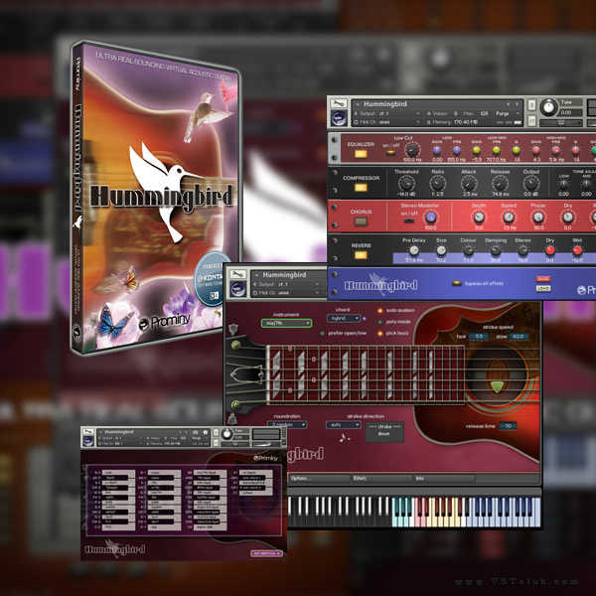The height and width of the screenshot is (596, 596).
Task: Adjust the Compressor Release knob
Action: tap(500, 184)
